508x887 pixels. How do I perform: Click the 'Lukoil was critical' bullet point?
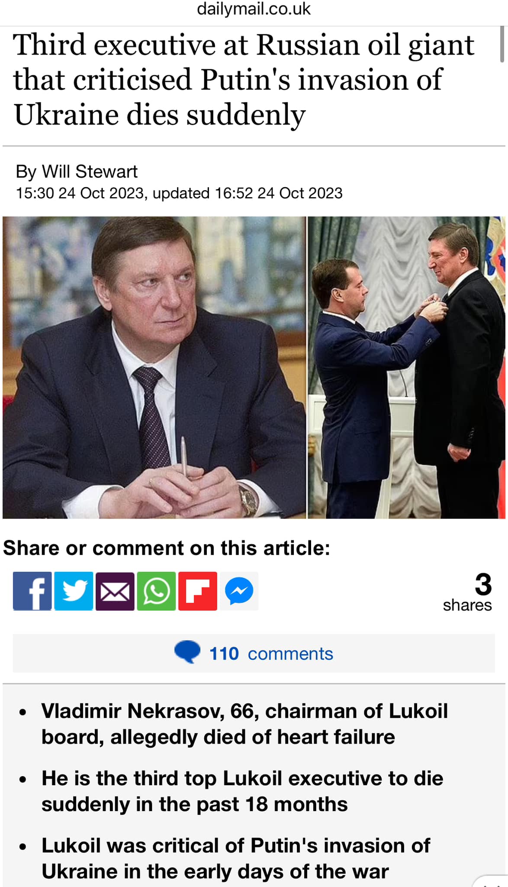click(x=236, y=858)
